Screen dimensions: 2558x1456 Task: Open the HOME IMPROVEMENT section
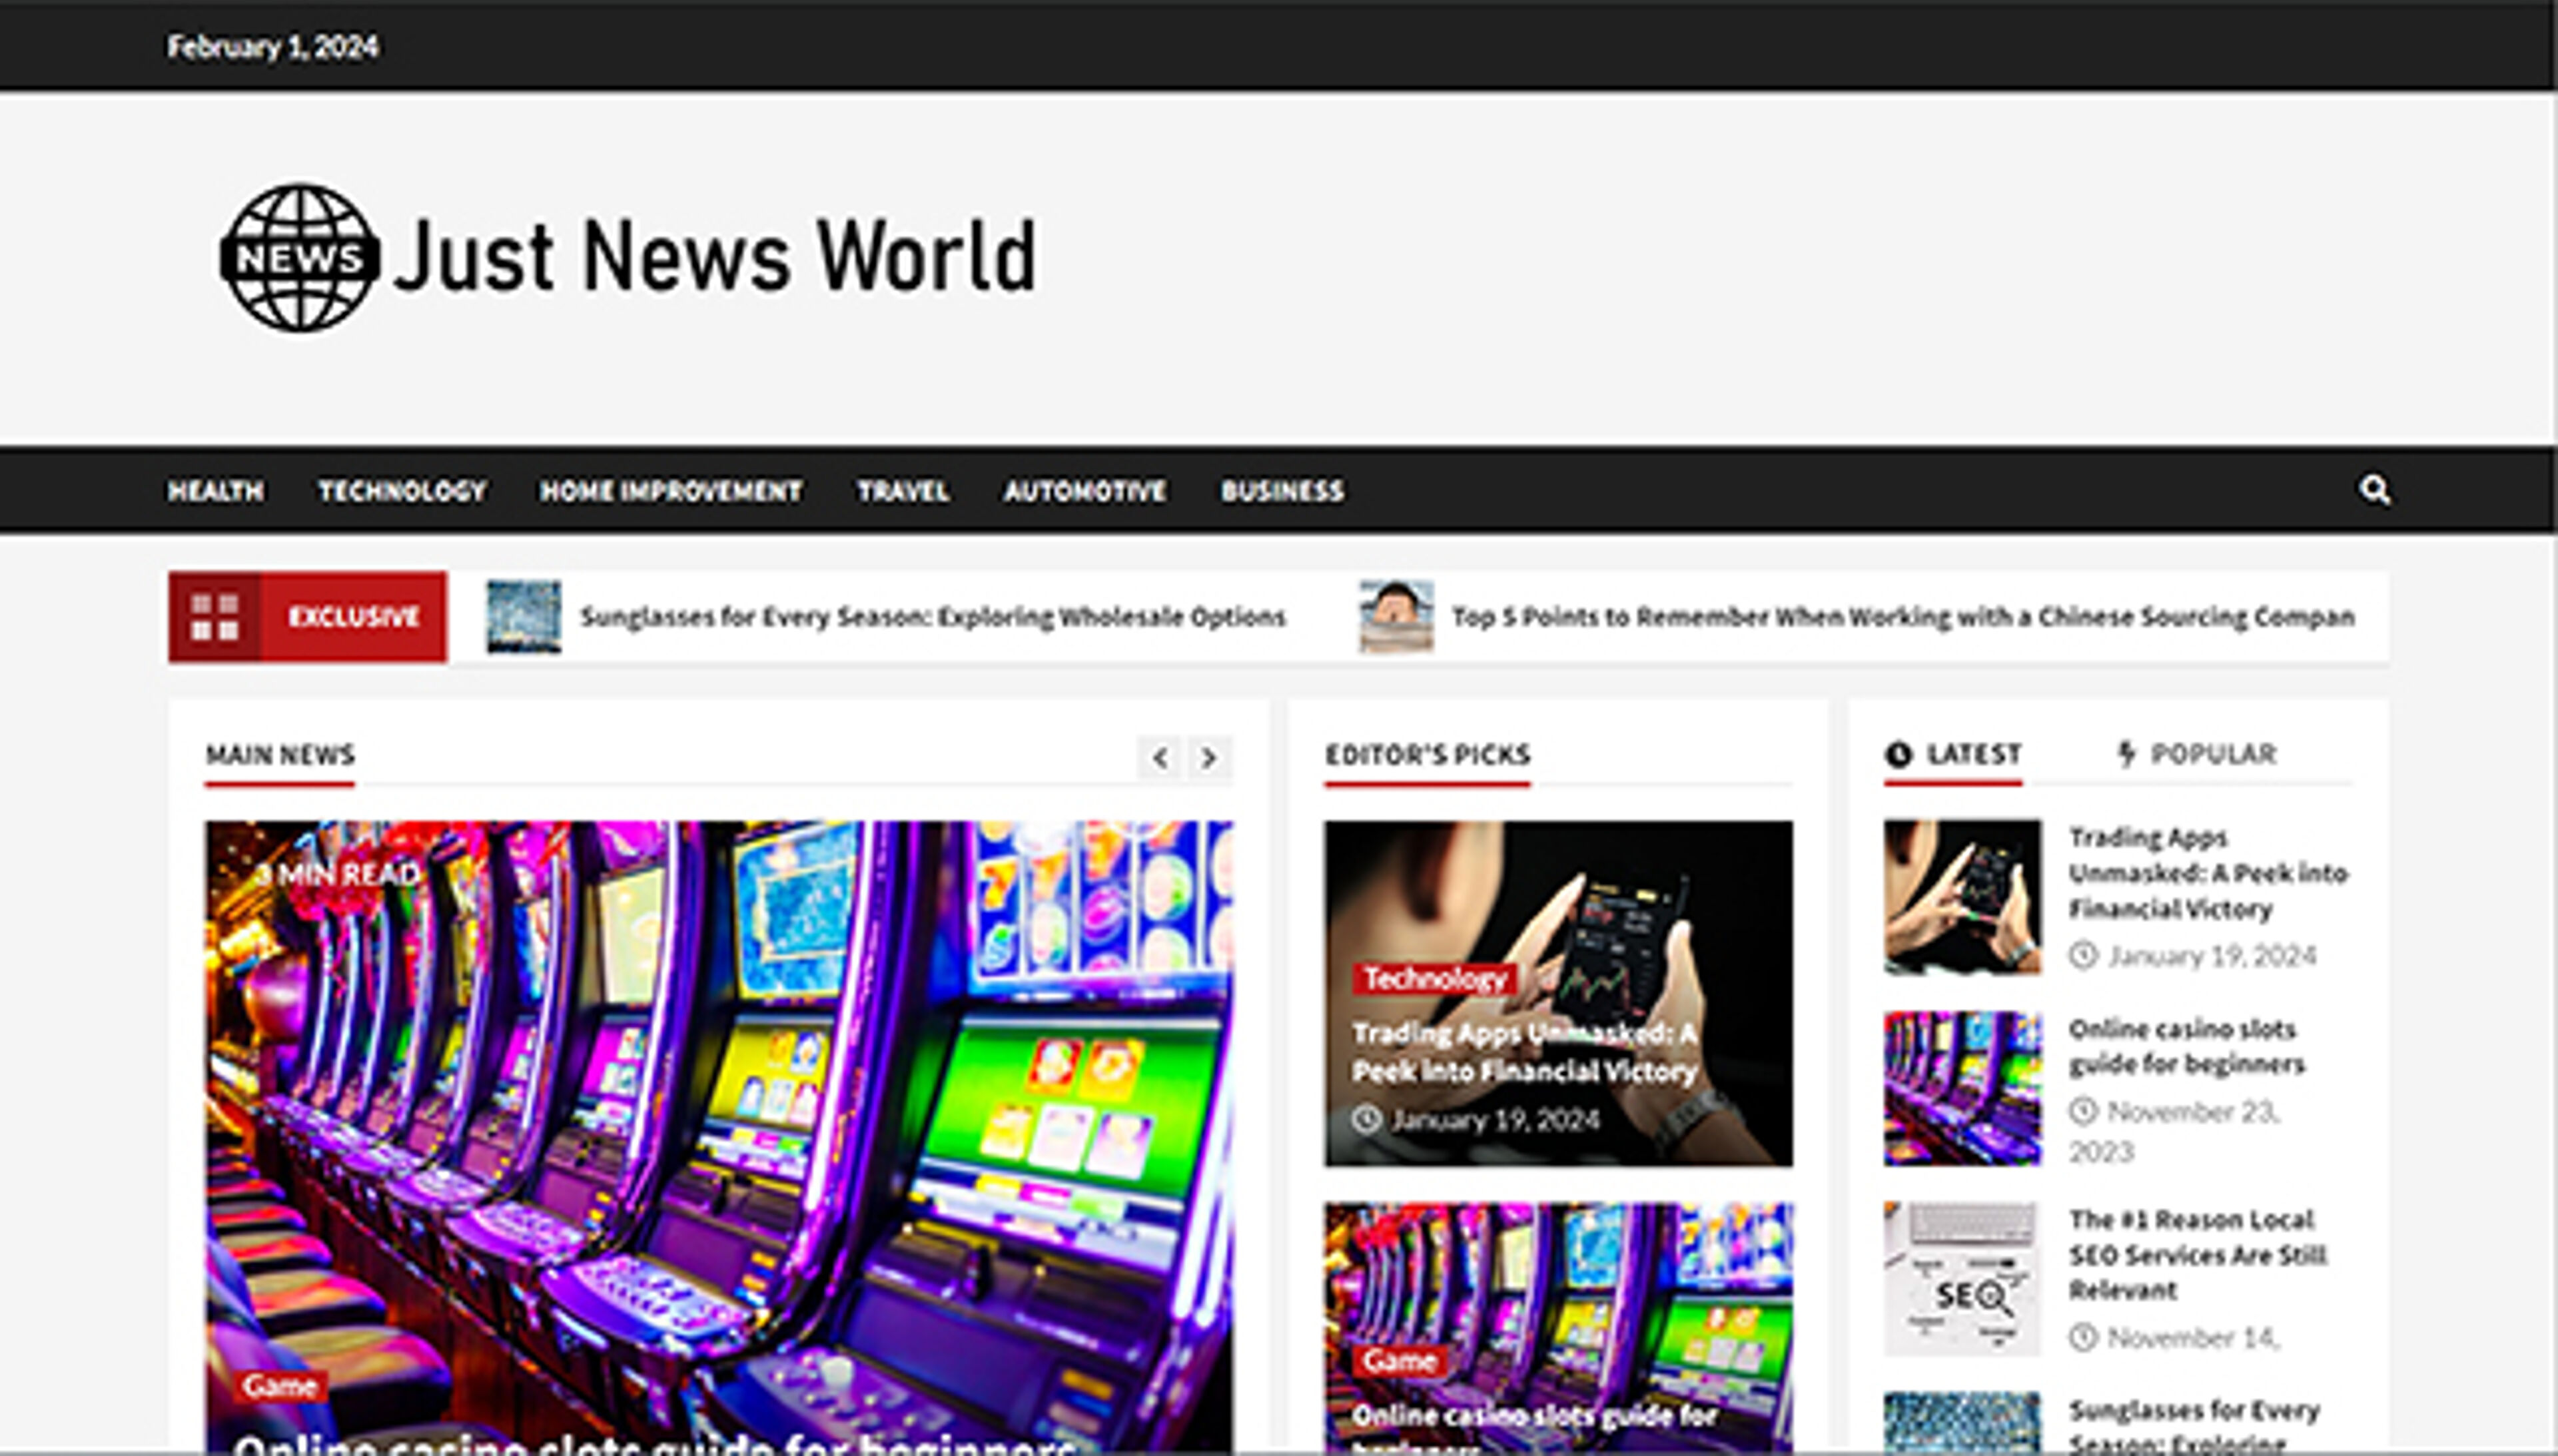click(x=671, y=491)
